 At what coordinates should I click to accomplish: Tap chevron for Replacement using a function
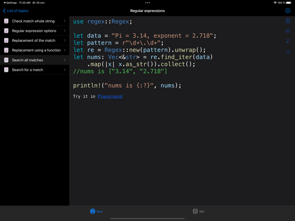(65, 51)
